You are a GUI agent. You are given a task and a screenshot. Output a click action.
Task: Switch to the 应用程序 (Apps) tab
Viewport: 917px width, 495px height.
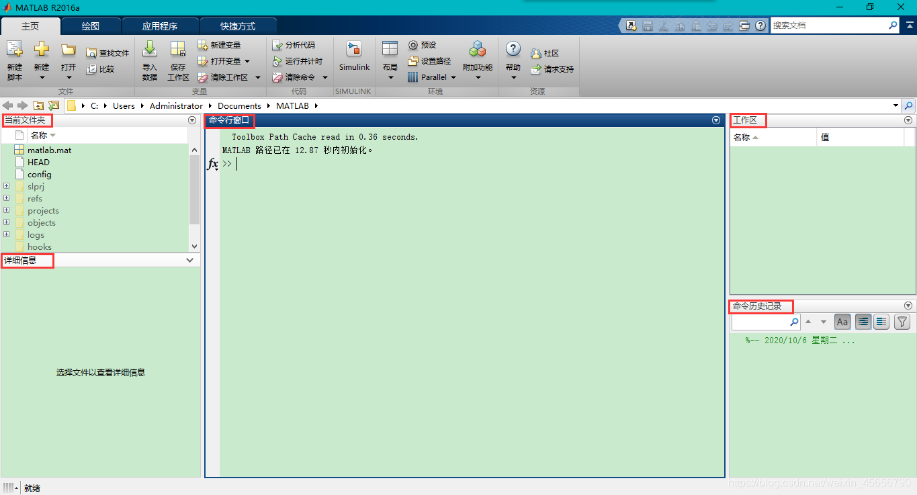(160, 26)
